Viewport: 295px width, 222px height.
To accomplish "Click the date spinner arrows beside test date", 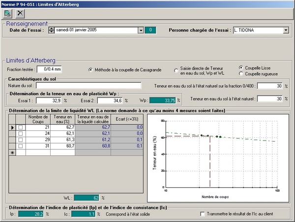I will click(52, 30).
